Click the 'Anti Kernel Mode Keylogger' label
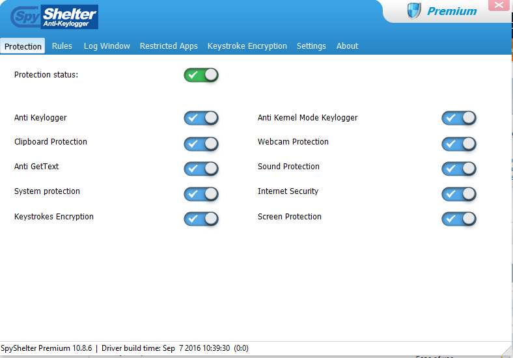This screenshot has width=513, height=358. pos(307,117)
